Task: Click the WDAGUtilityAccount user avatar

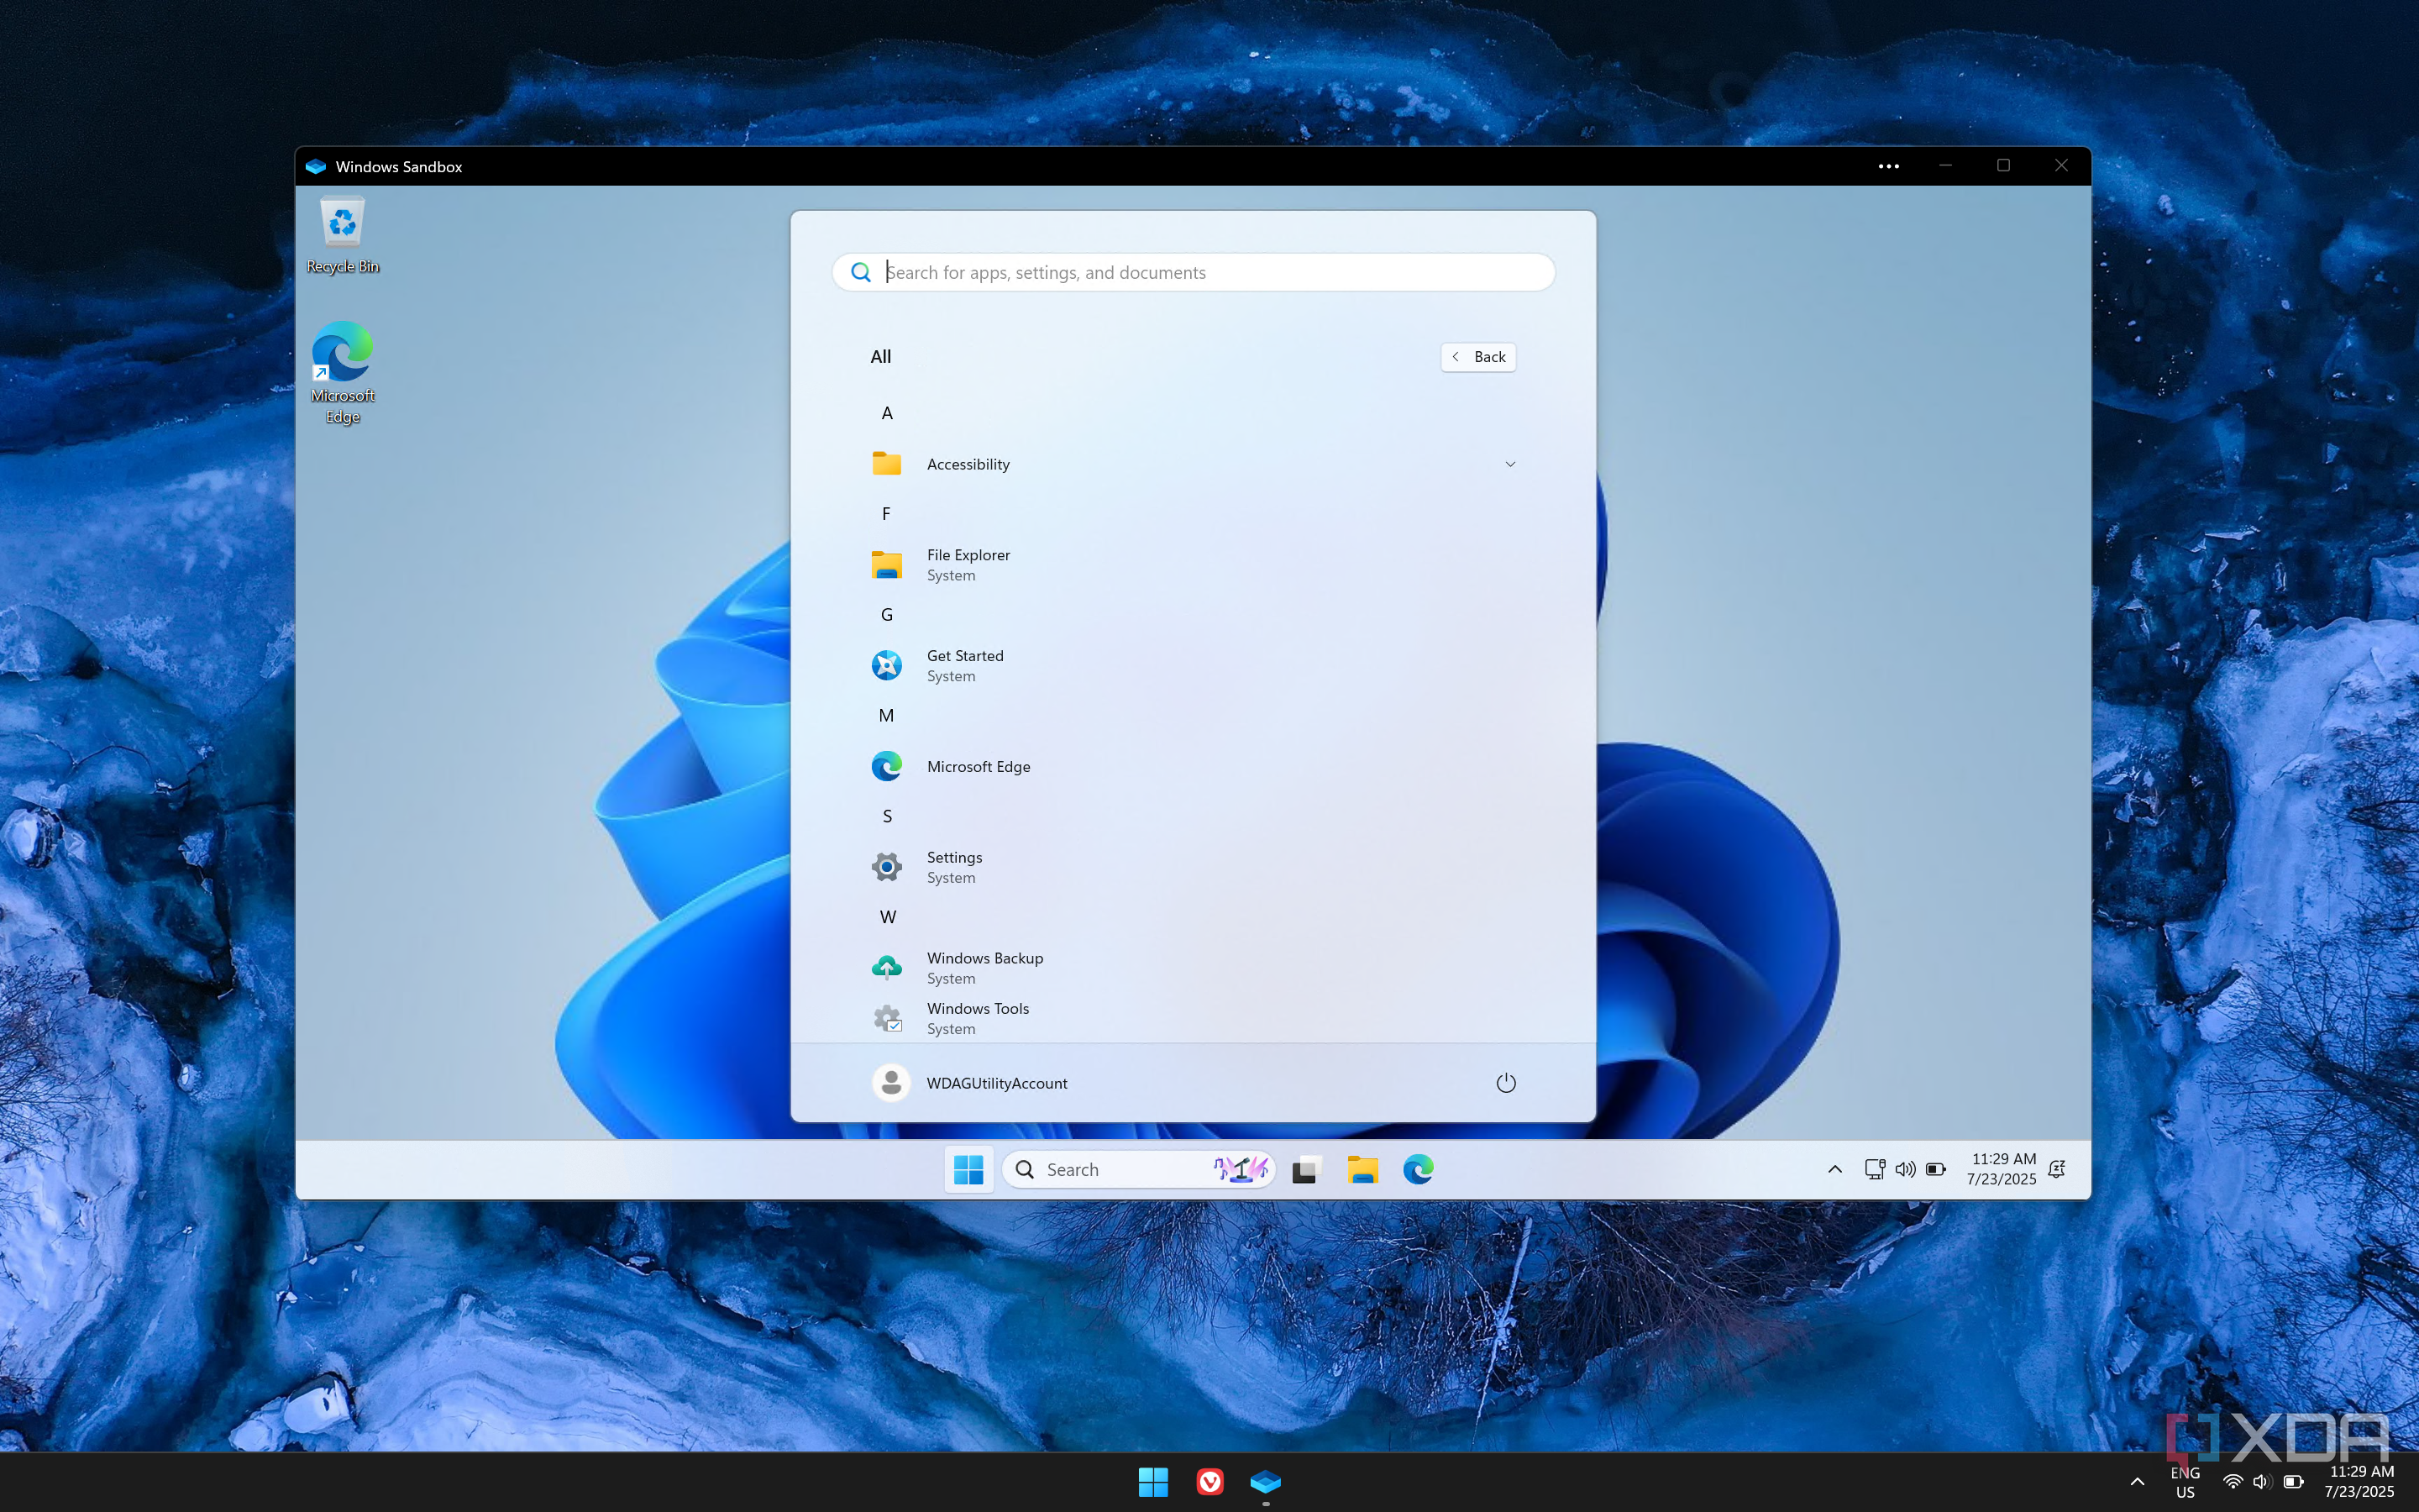Action: (x=890, y=1083)
